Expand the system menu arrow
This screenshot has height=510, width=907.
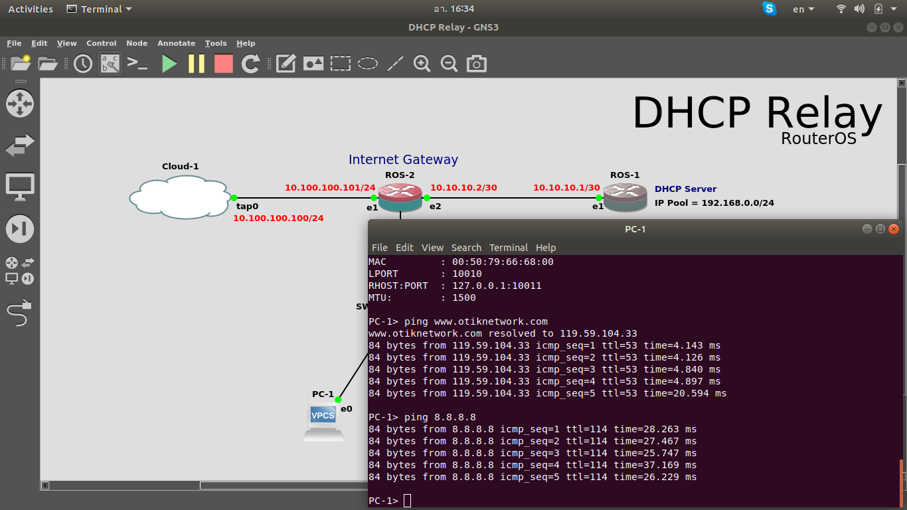tap(895, 9)
